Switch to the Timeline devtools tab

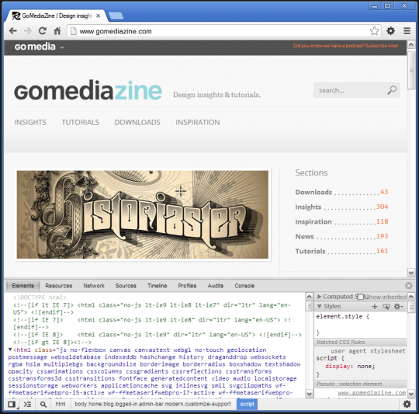tap(157, 286)
